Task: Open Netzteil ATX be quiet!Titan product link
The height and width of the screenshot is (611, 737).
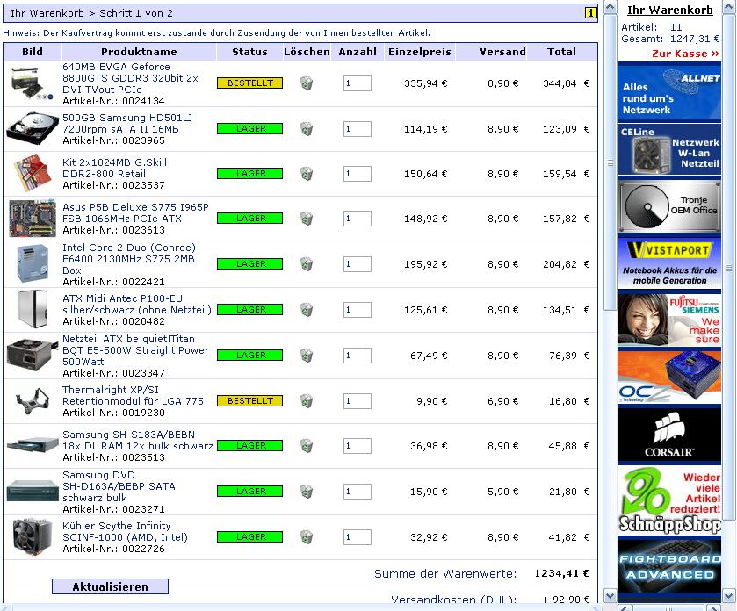Action: (x=136, y=350)
